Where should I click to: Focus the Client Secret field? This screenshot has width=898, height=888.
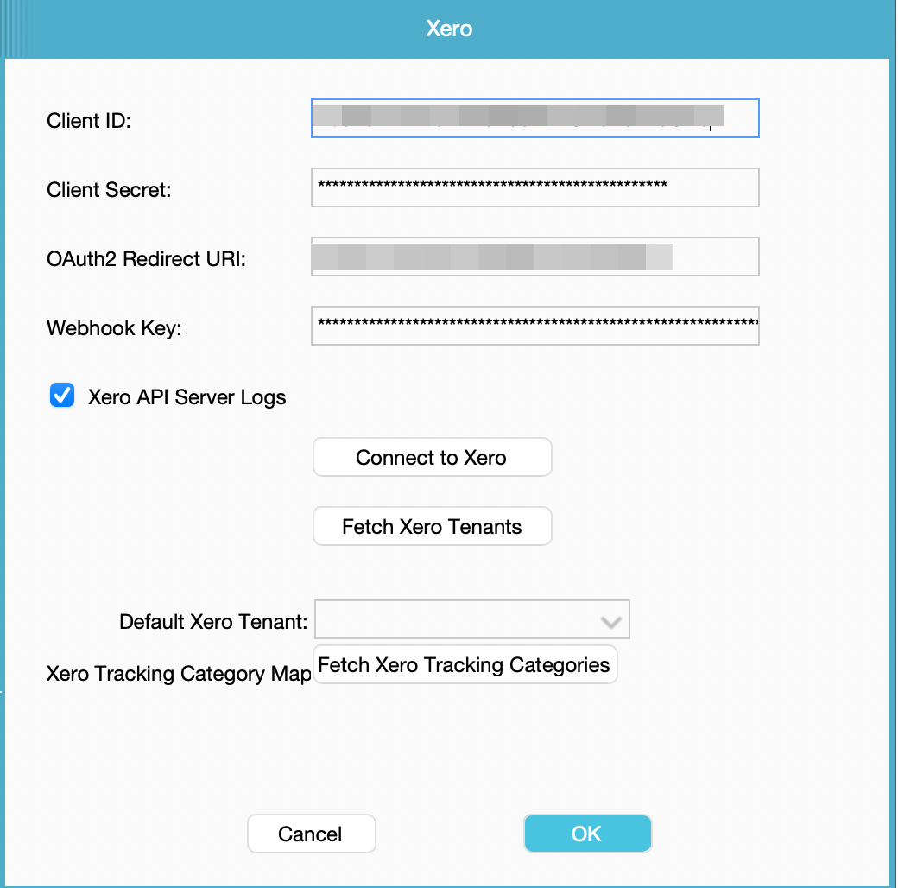click(x=534, y=187)
